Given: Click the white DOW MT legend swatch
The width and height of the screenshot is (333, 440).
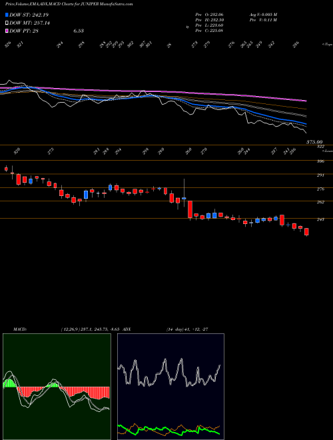Looking at the screenshot, I should 7,23.
